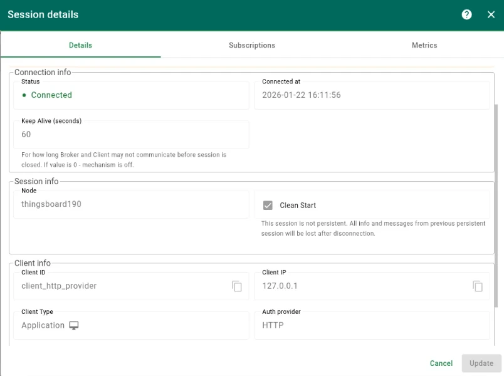504x376 pixels.
Task: Click the Keep Alive hint text
Action: tap(123, 160)
